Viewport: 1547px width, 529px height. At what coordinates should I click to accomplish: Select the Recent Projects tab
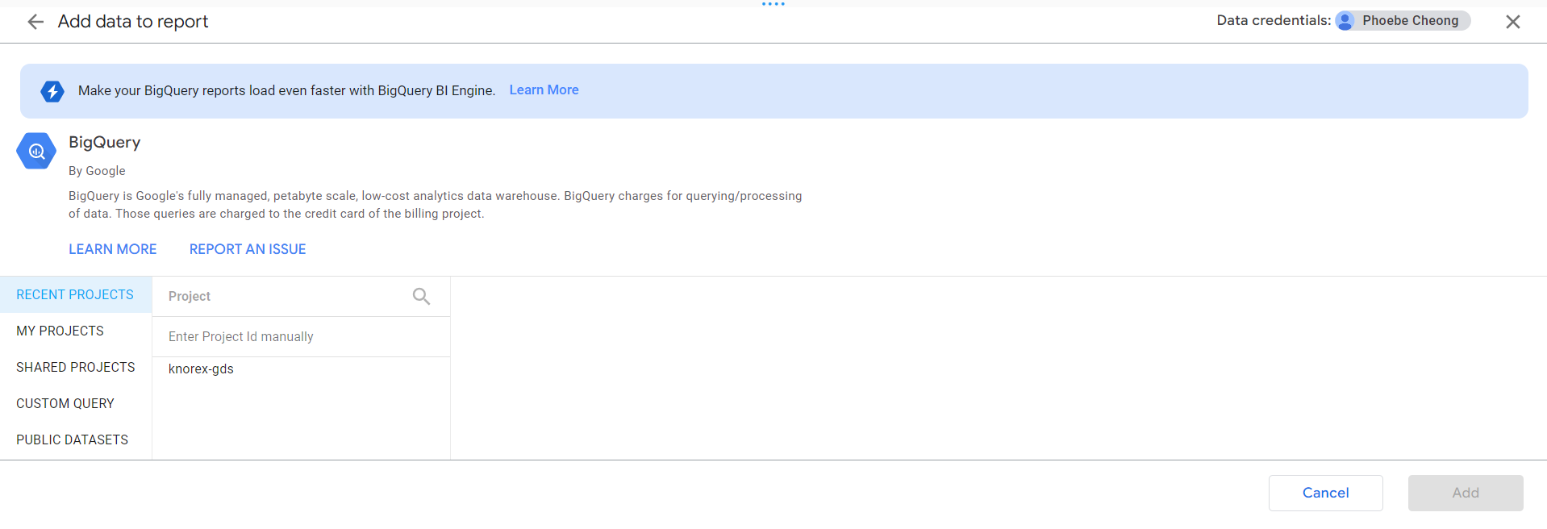point(75,295)
